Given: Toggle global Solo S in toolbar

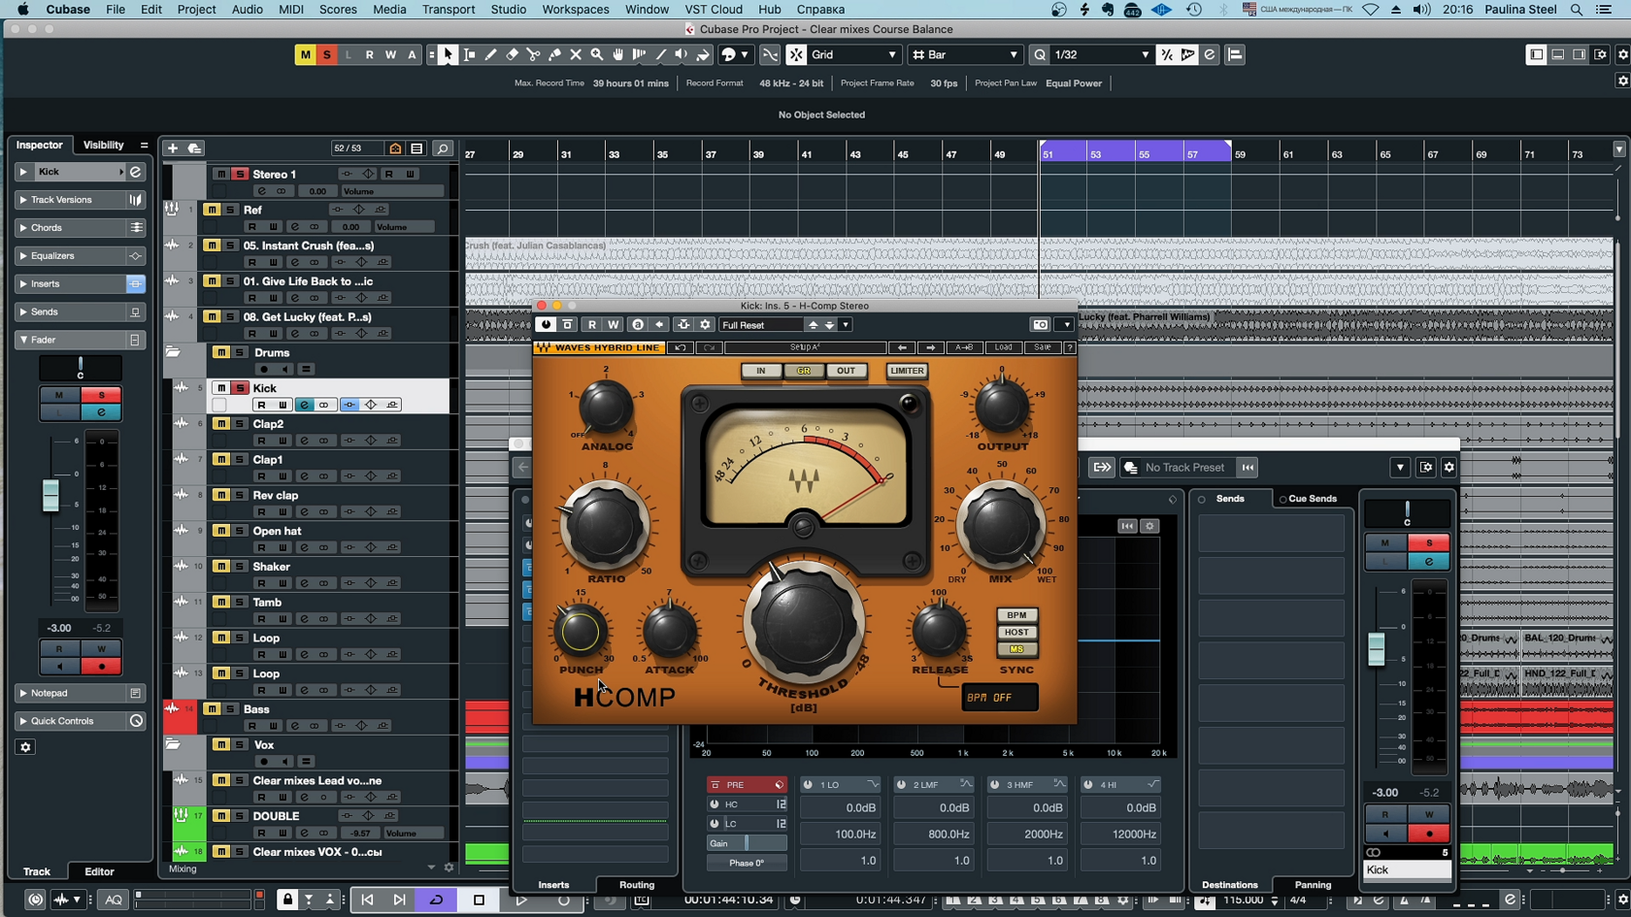Looking at the screenshot, I should (x=326, y=55).
